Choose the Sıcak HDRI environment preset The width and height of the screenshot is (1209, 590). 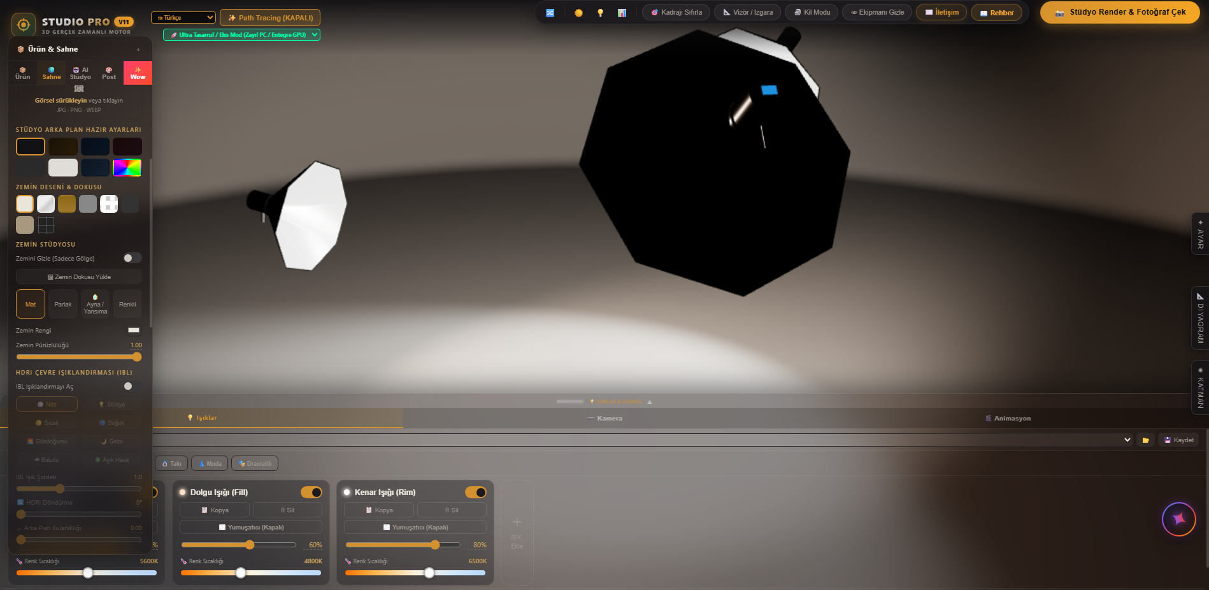47,423
